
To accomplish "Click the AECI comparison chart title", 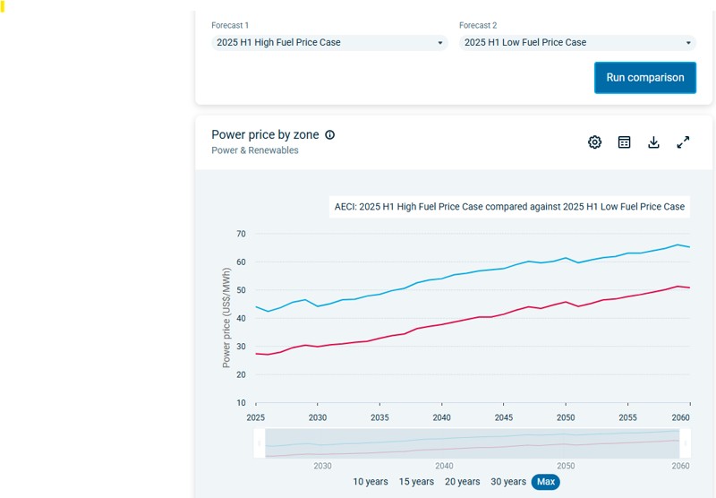I will pos(508,207).
